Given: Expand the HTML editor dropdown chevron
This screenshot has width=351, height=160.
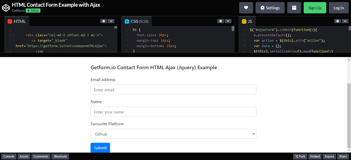Looking at the screenshot, I should [x=111, y=21].
